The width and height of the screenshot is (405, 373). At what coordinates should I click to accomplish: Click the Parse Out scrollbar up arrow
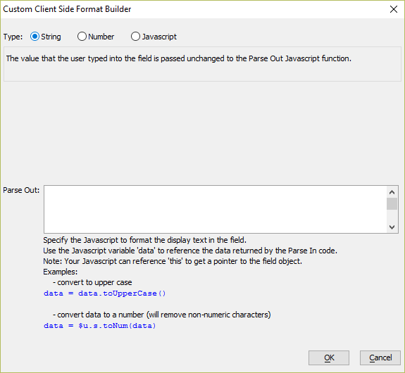coord(392,192)
